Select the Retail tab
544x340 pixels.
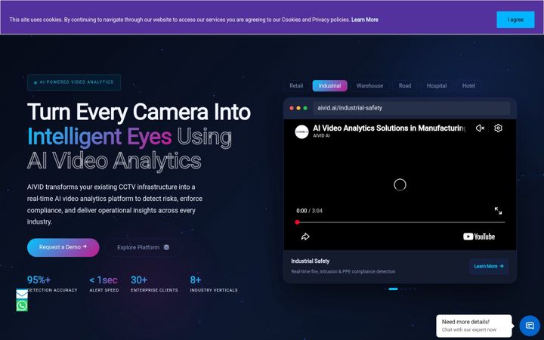click(296, 85)
